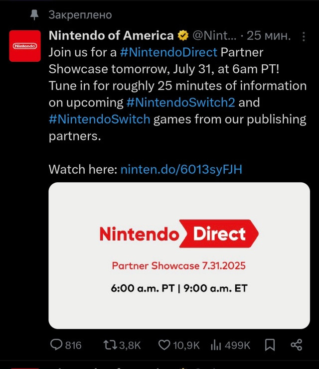This screenshot has width=319, height=369.
Task: Click the gold verified badge
Action: pyautogui.click(x=183, y=36)
